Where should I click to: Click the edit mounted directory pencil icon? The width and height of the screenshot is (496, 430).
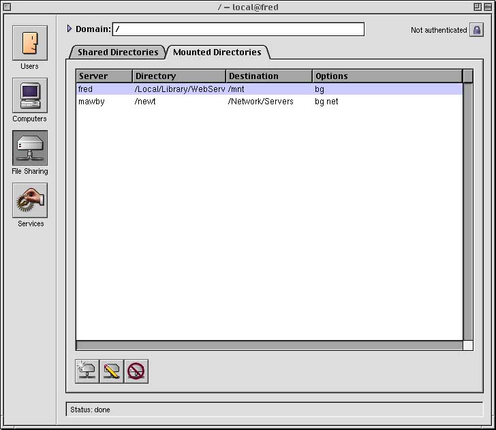click(112, 371)
